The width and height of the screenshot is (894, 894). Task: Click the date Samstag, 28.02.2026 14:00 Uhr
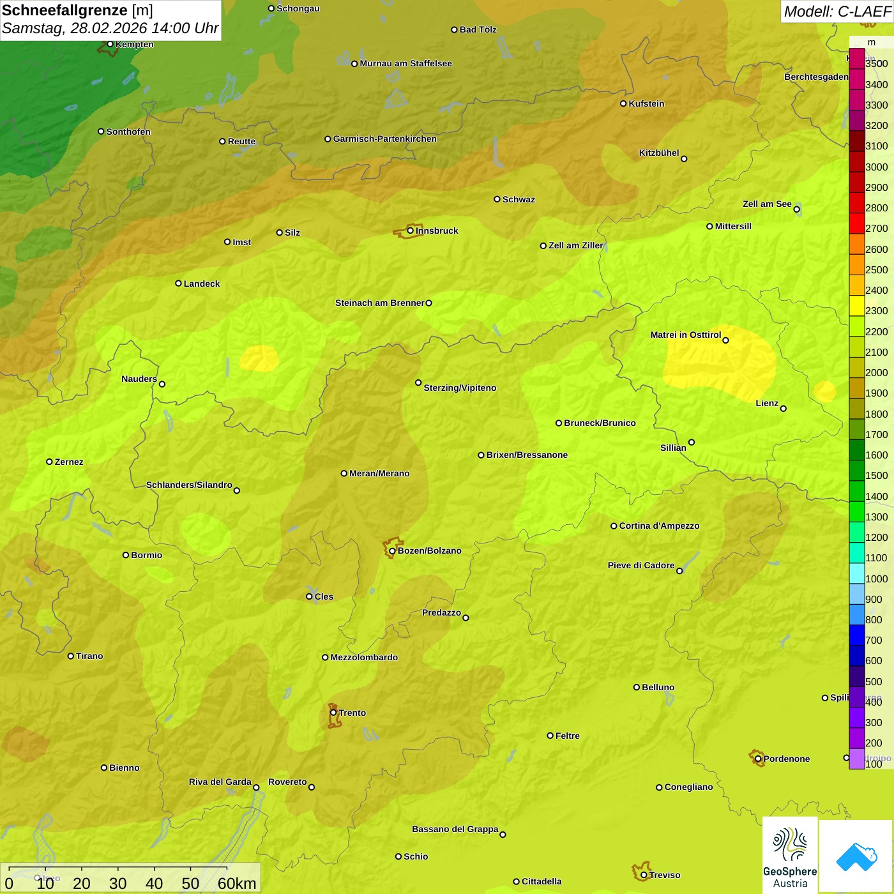pos(110,28)
